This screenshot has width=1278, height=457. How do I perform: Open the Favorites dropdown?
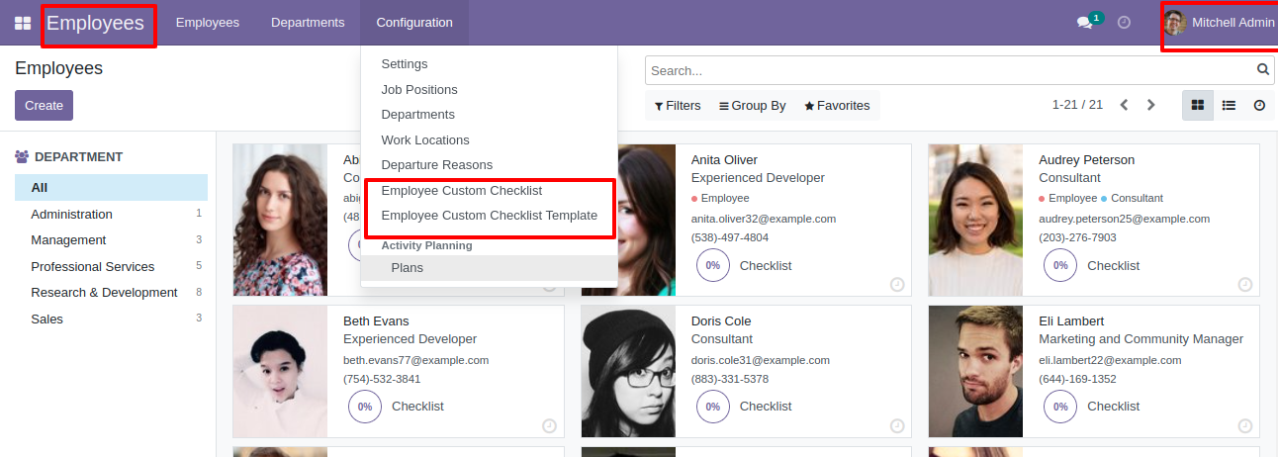837,106
